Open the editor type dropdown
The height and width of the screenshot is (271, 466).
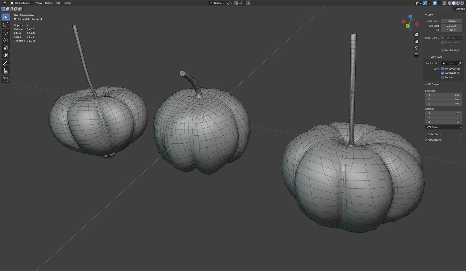5,3
